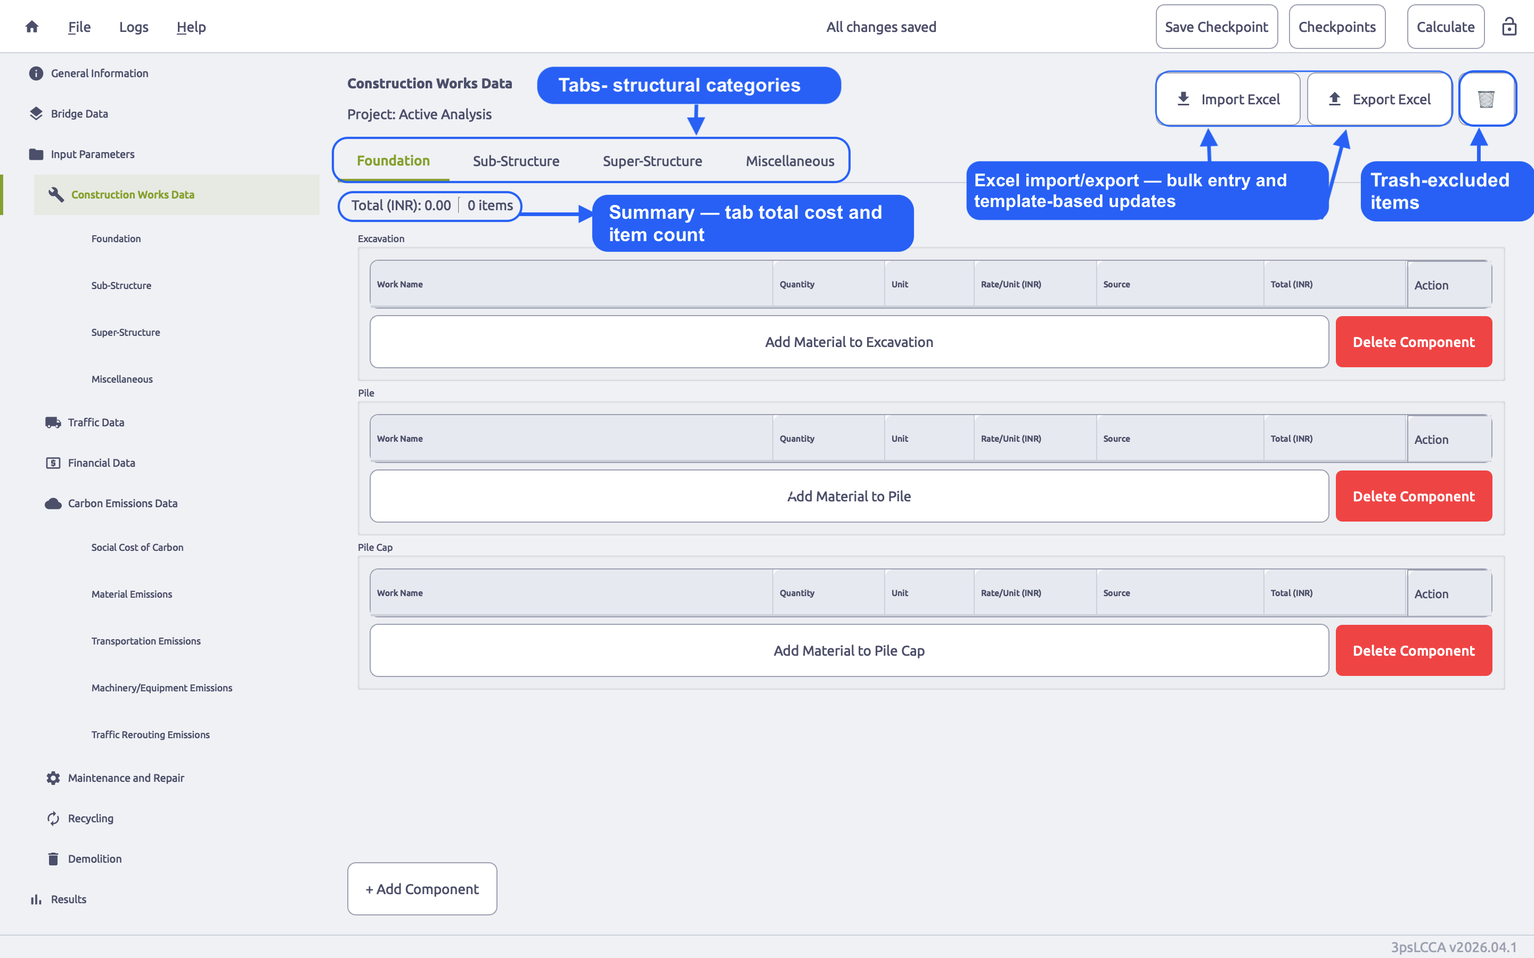
Task: Switch to the Sub-Structure tab
Action: point(516,161)
